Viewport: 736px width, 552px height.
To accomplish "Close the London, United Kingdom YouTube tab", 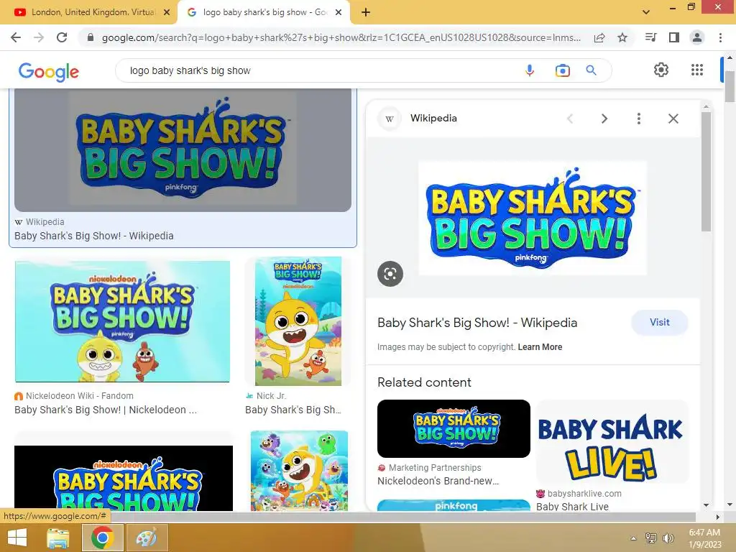I will (167, 13).
